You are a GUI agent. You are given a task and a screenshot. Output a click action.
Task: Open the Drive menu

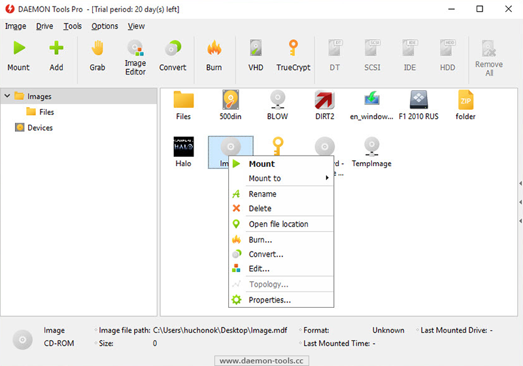pos(44,26)
